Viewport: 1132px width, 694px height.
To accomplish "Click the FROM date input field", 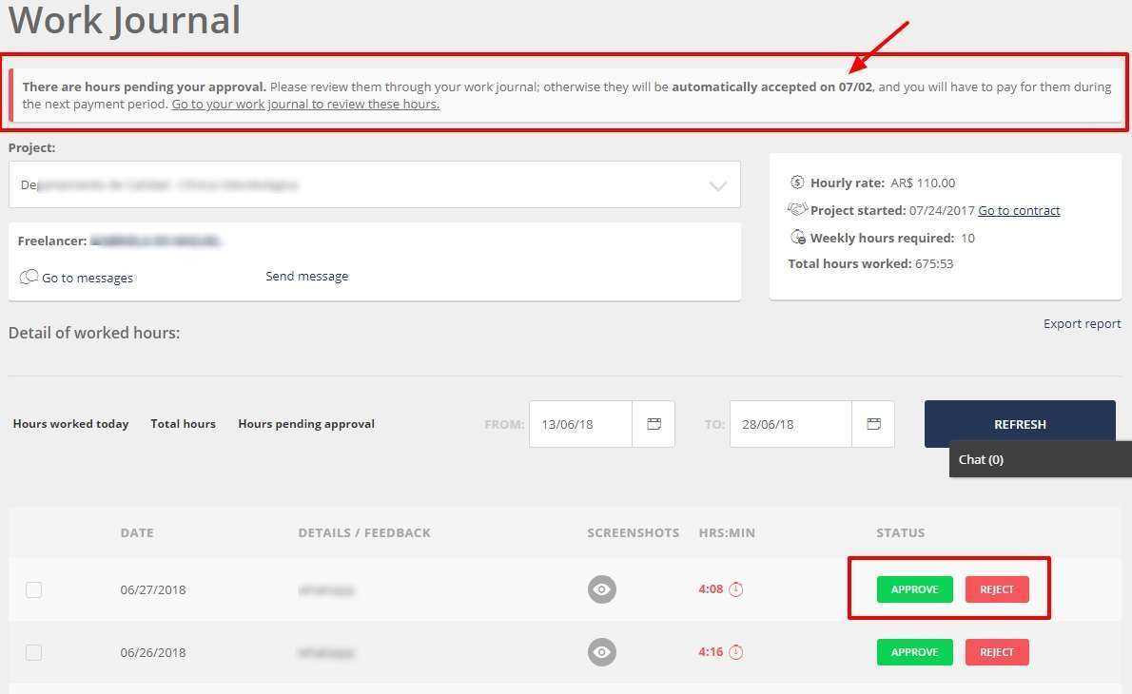I will point(580,424).
